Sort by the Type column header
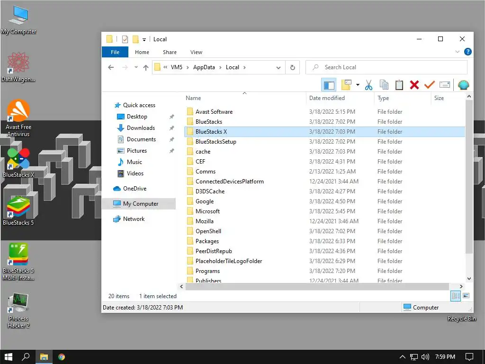 (383, 98)
